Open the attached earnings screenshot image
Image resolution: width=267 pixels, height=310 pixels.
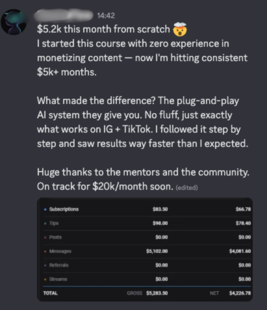coord(145,250)
